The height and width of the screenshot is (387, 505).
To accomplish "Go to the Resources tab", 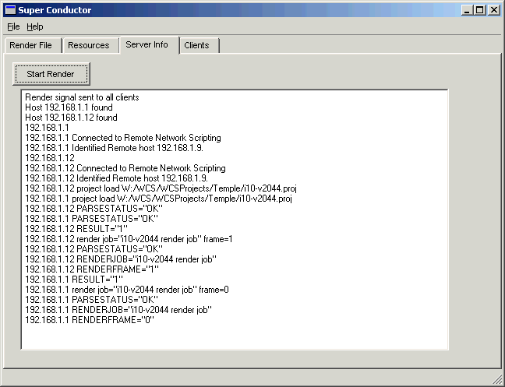I will (x=89, y=45).
